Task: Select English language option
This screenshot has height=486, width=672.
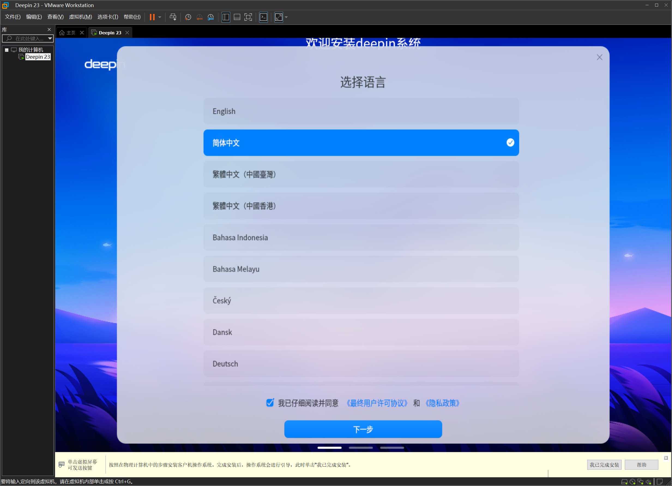Action: [361, 111]
